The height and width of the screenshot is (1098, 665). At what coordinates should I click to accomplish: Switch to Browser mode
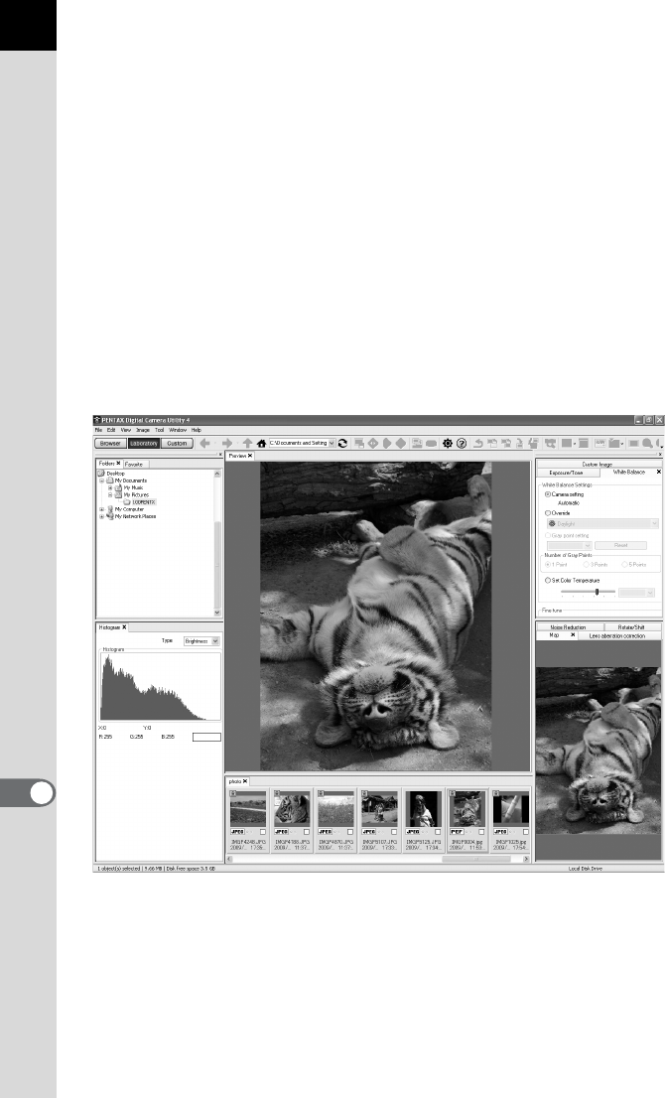110,443
